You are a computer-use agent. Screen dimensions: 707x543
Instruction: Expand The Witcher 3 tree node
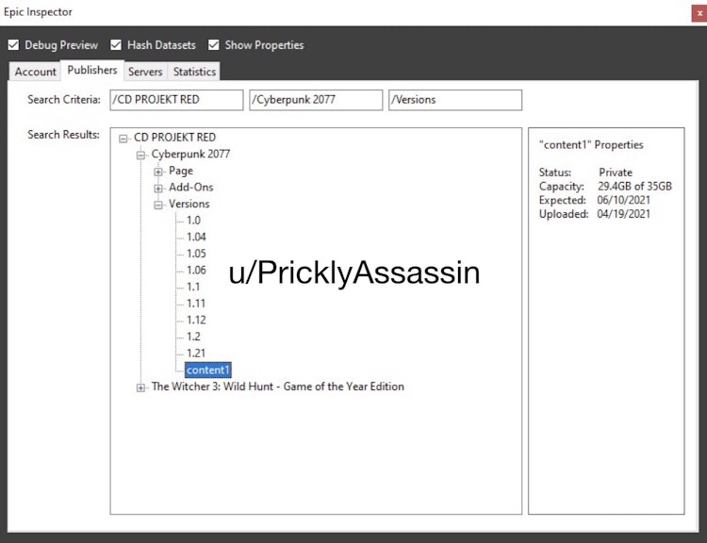pyautogui.click(x=140, y=387)
